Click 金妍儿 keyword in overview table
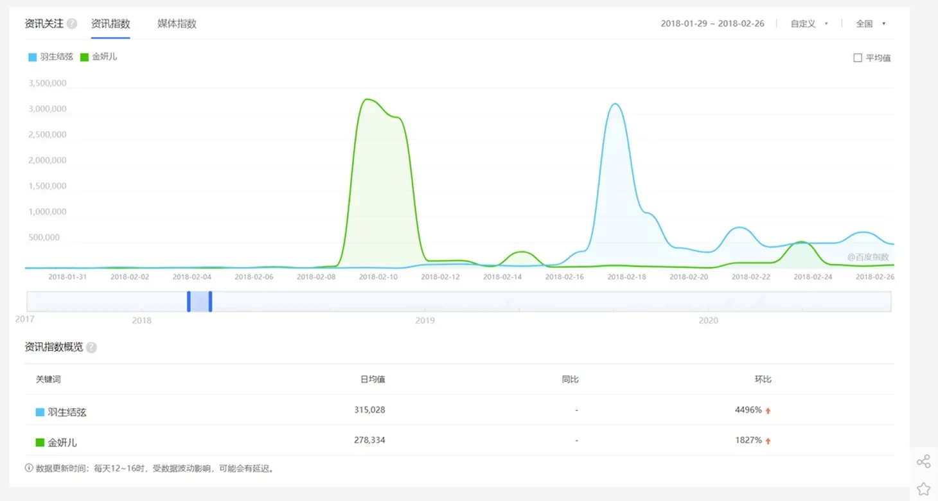This screenshot has height=501, width=938. tap(62, 442)
